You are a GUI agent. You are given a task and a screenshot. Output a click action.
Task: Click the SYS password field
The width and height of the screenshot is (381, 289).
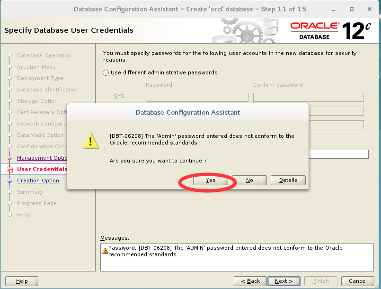197,97
